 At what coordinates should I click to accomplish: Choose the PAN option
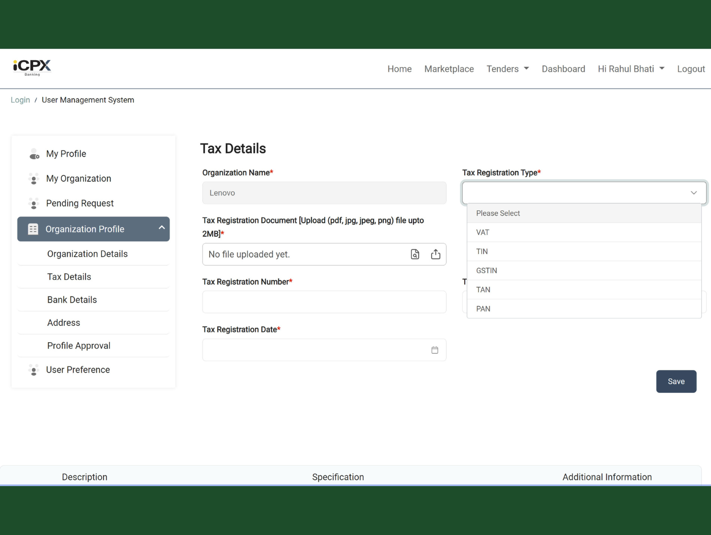(x=483, y=309)
